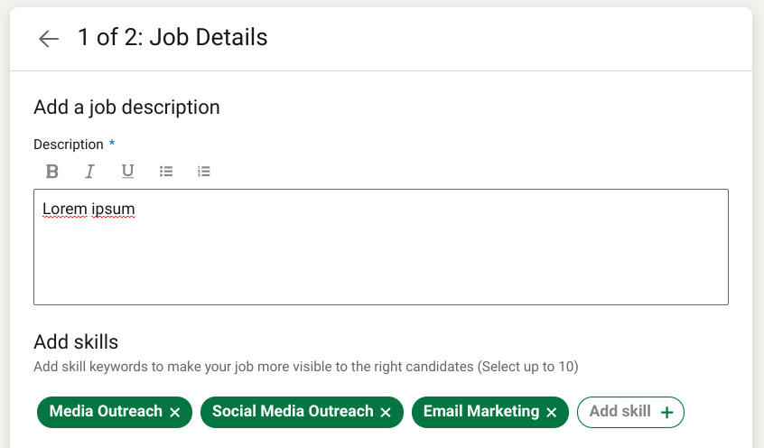Click the Description field label
The width and height of the screenshot is (764, 448).
pyautogui.click(x=69, y=145)
